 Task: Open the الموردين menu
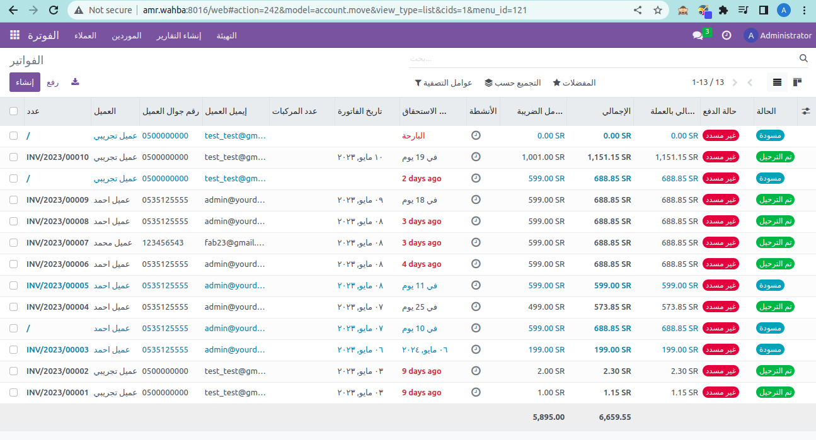[x=126, y=35]
